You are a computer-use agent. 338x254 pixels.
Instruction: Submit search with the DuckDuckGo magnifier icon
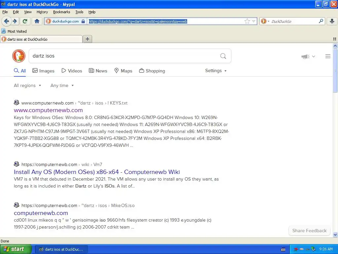tap(223, 56)
